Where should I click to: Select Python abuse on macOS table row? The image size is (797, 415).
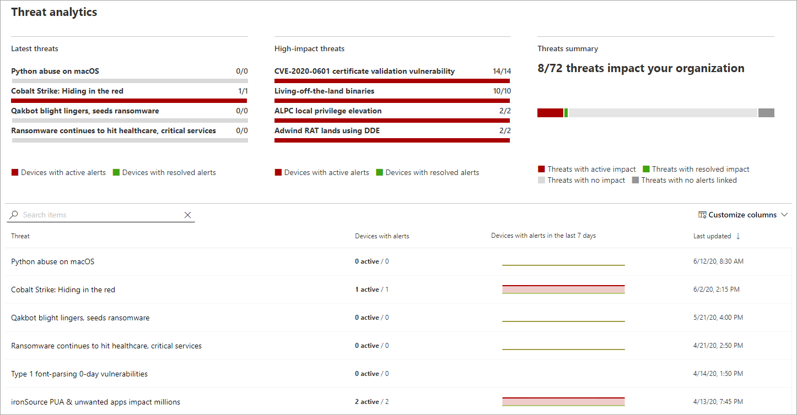click(x=398, y=261)
